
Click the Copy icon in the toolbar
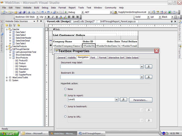coord(33,12)
